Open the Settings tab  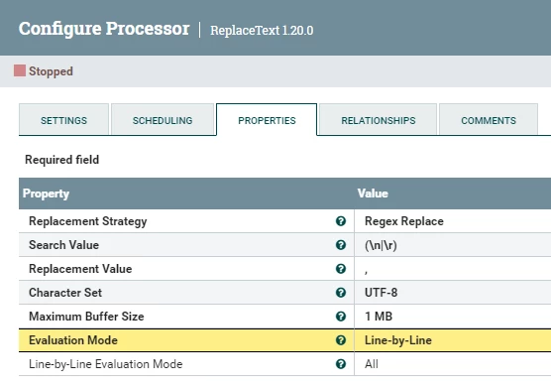click(63, 120)
